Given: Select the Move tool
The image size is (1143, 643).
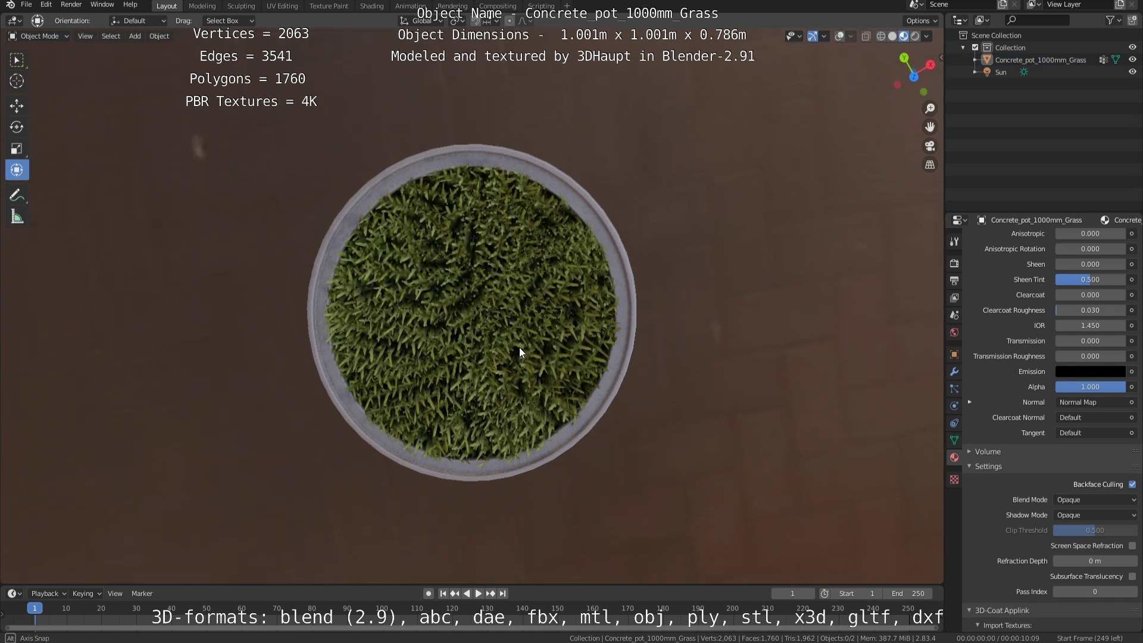Looking at the screenshot, I should pos(17,106).
